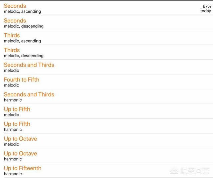
Task: Open the melodic Up to Octave exercise
Action: (x=20, y=139)
